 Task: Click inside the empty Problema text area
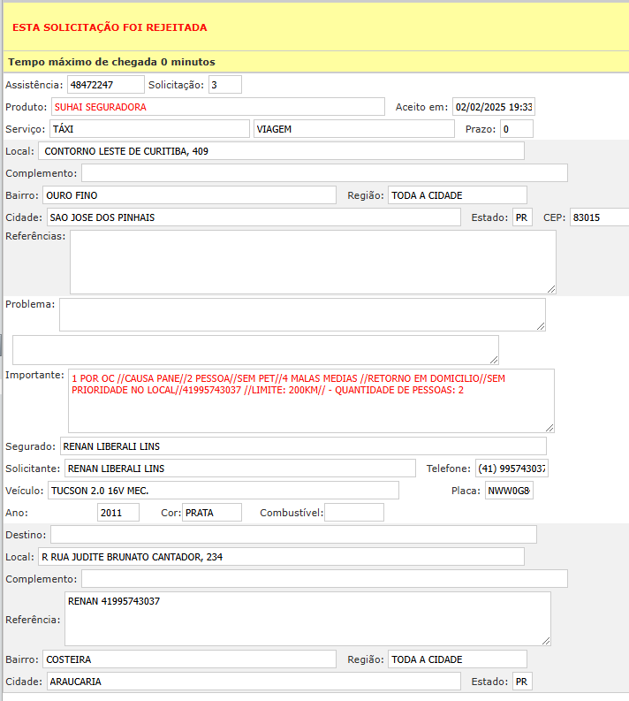point(302,315)
